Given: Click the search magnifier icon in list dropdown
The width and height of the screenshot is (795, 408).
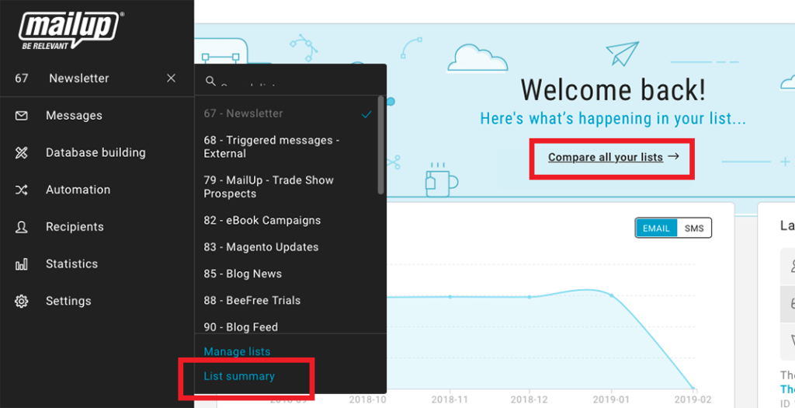Looking at the screenshot, I should tap(210, 80).
